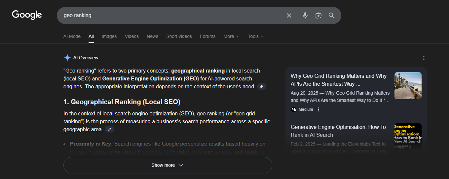
Task: Expand AI Overview with Show more
Action: 168,165
